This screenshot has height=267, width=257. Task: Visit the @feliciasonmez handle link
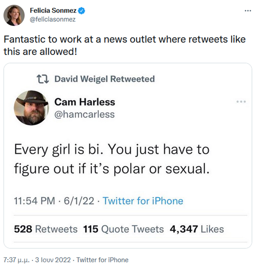pyautogui.click(x=53, y=20)
